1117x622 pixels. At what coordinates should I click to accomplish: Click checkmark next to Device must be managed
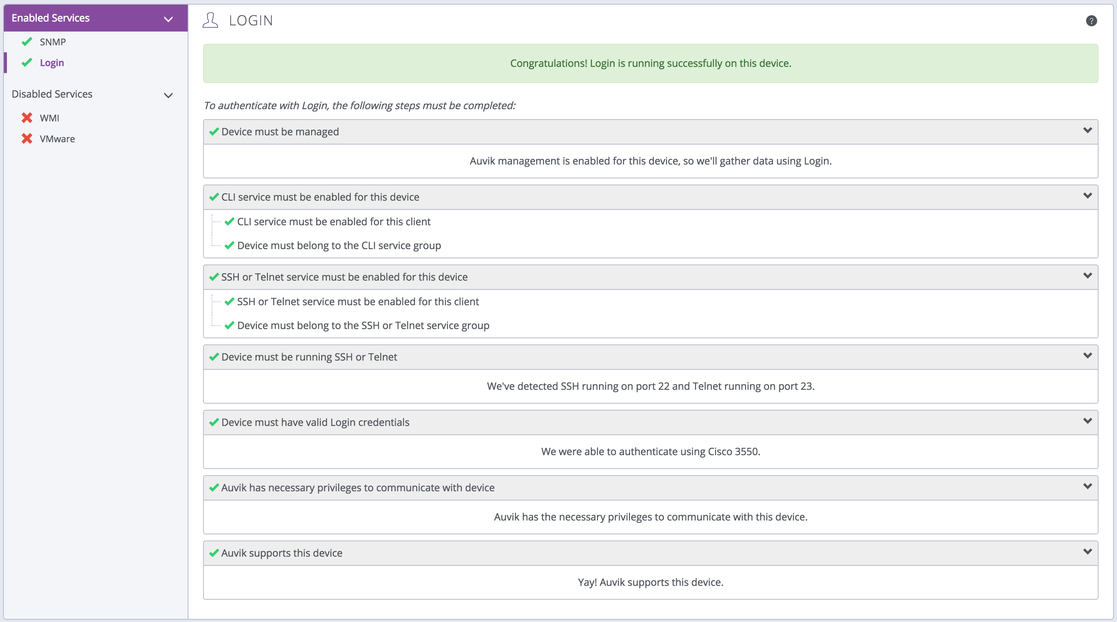pyautogui.click(x=214, y=132)
